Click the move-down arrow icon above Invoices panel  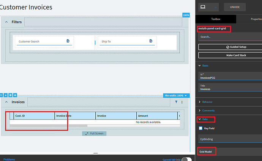pos(6,95)
